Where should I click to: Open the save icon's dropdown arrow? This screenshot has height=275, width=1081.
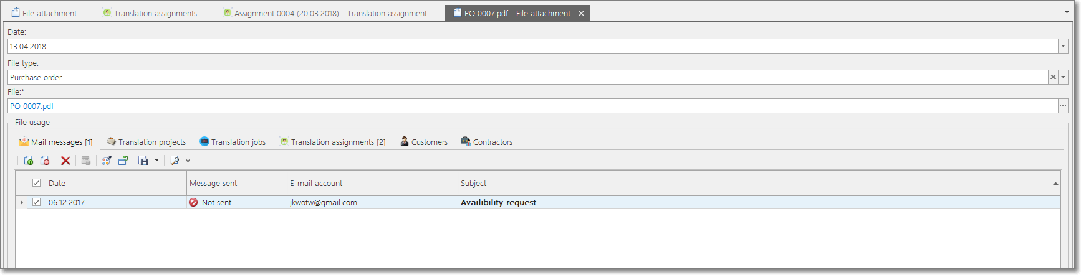pos(156,161)
